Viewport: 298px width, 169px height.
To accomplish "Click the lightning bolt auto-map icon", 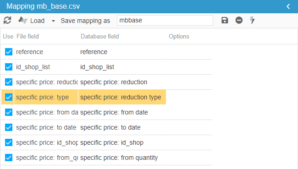I will click(252, 20).
